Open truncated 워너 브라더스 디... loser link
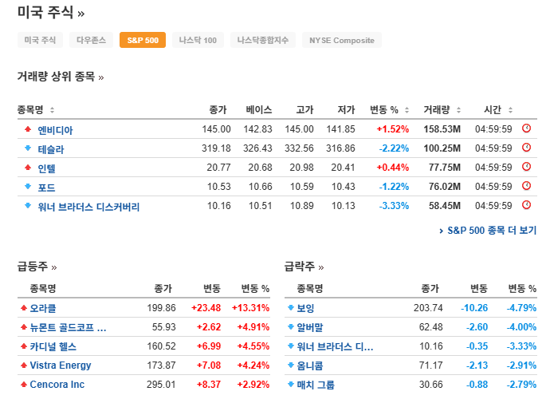The width and height of the screenshot is (550, 407). [335, 346]
